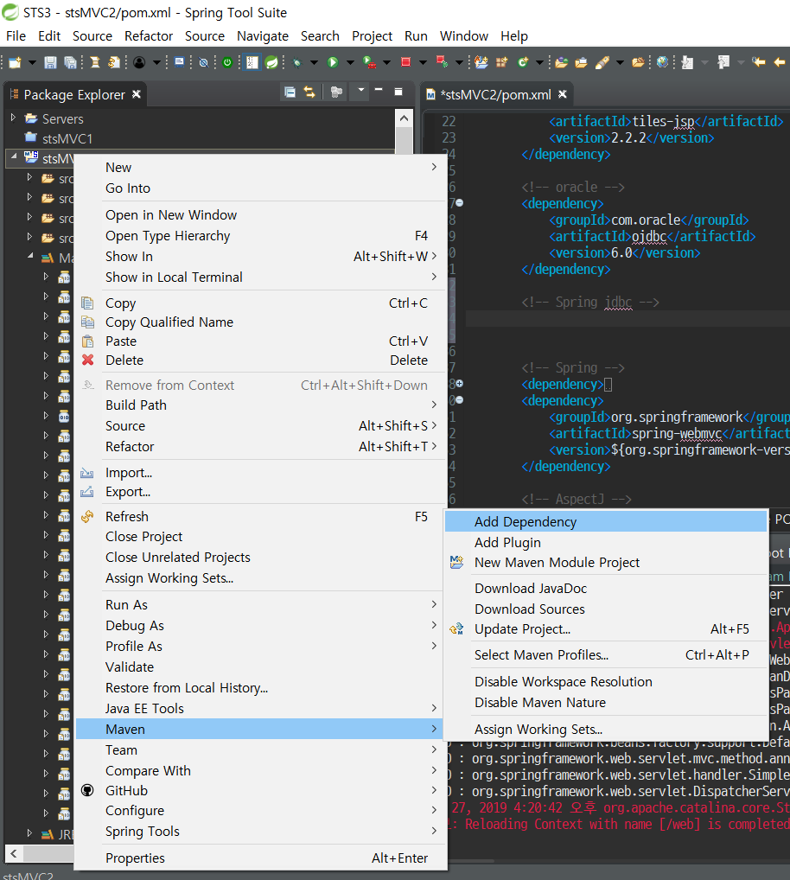
Task: Click the Debug bug toolbar icon
Action: pos(296,63)
